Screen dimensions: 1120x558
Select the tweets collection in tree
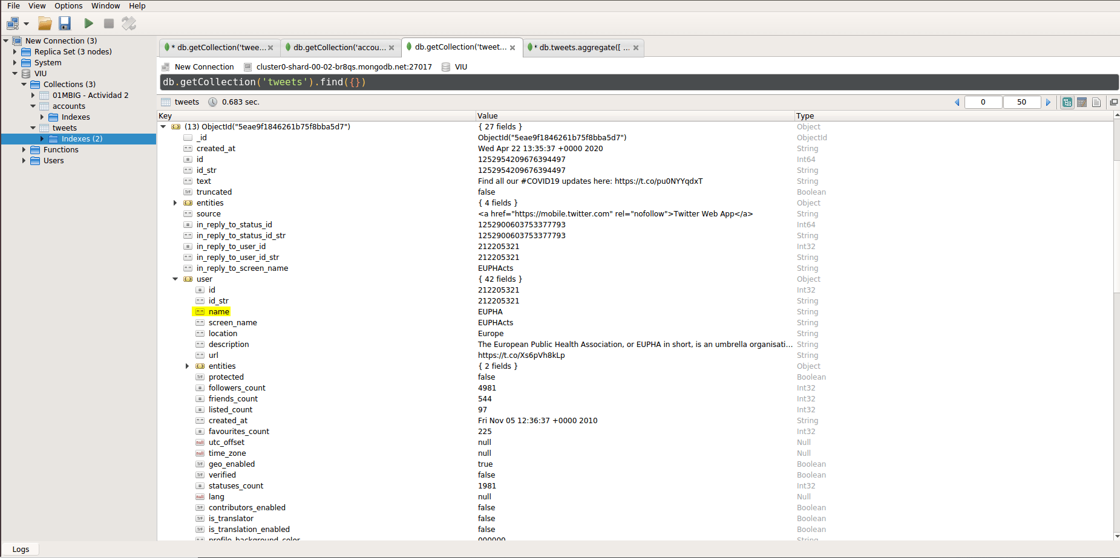click(x=64, y=128)
